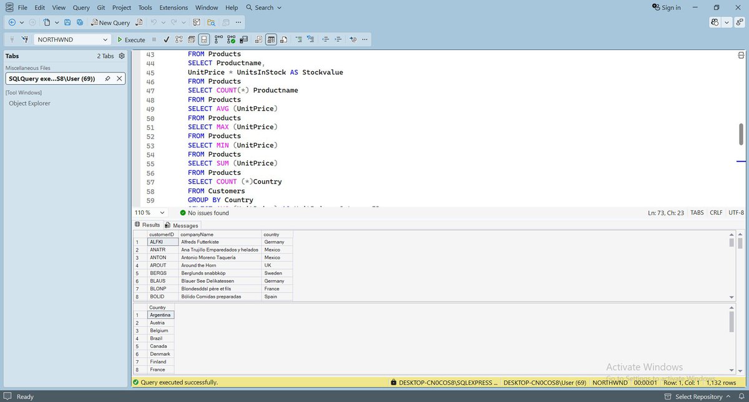This screenshot has height=402, width=749.
Task: Uncomment the selected lines
Action: pos(311,39)
